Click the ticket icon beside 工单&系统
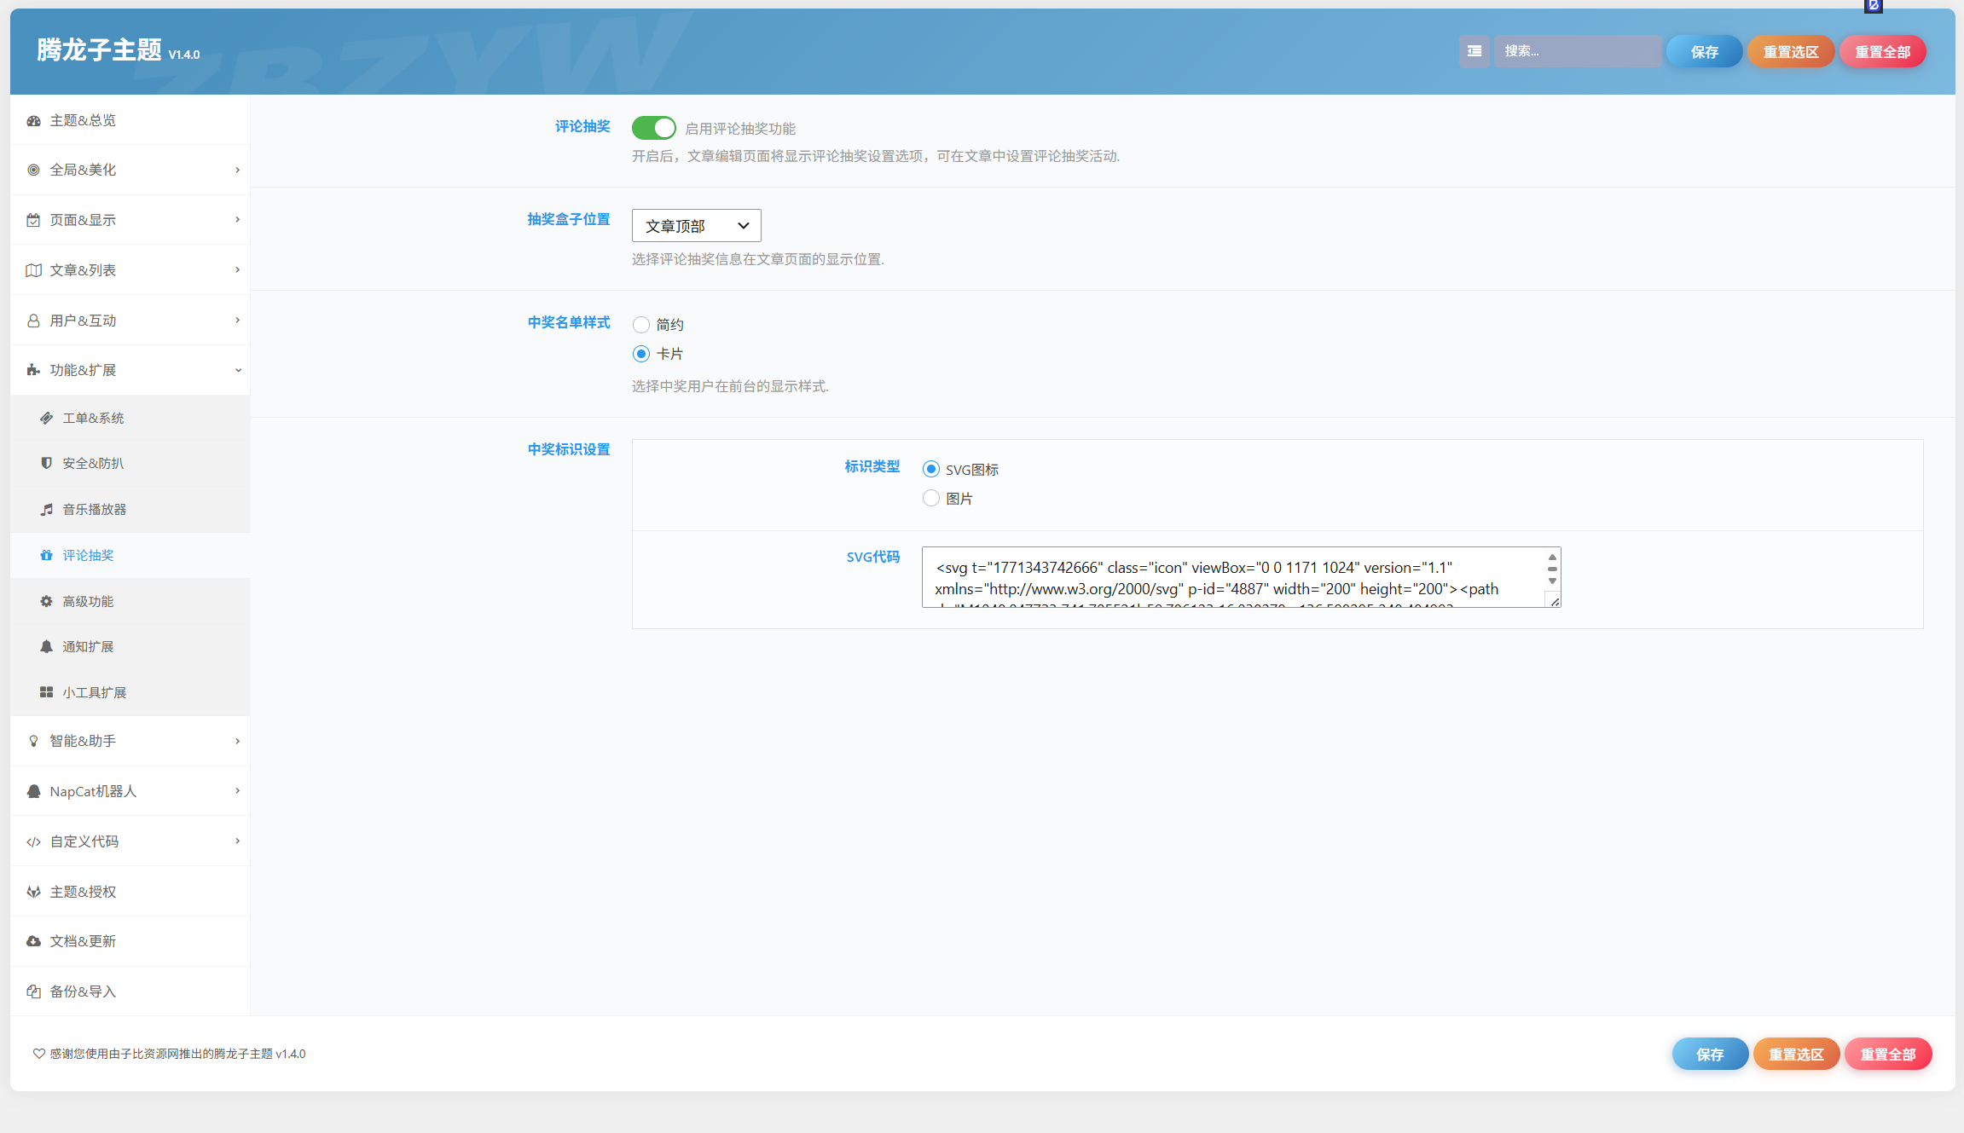The image size is (1964, 1133). tap(46, 418)
